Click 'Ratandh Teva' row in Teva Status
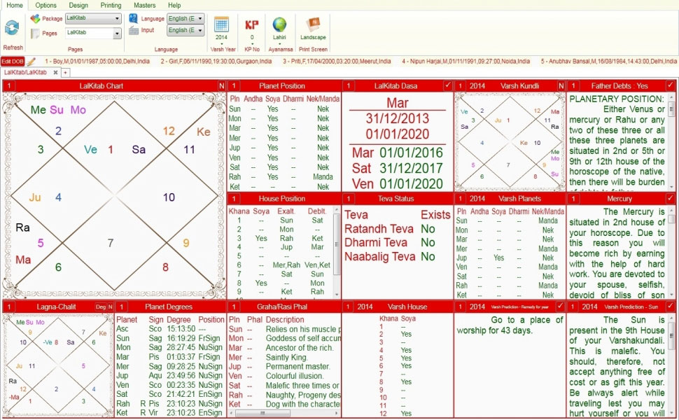The width and height of the screenshot is (679, 420). pos(390,229)
